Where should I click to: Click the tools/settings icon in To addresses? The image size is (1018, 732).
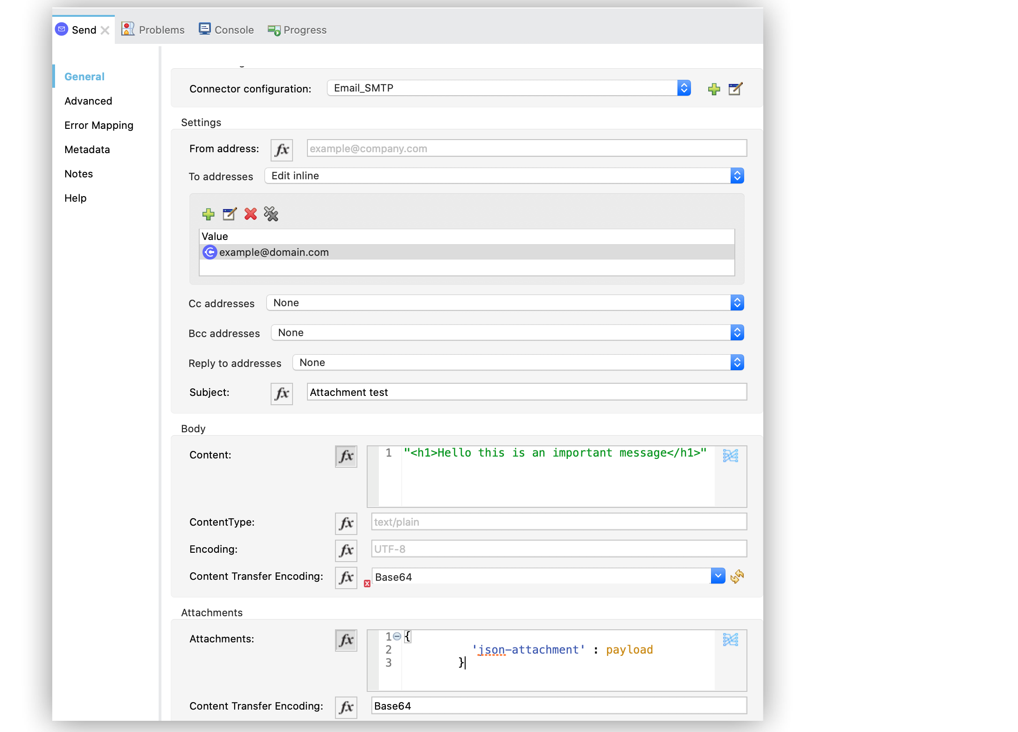point(272,214)
